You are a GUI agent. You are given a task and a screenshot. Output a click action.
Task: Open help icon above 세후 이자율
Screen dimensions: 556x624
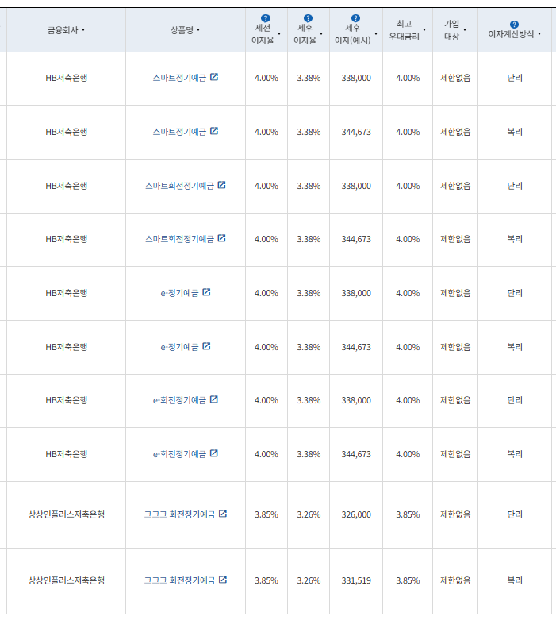308,18
